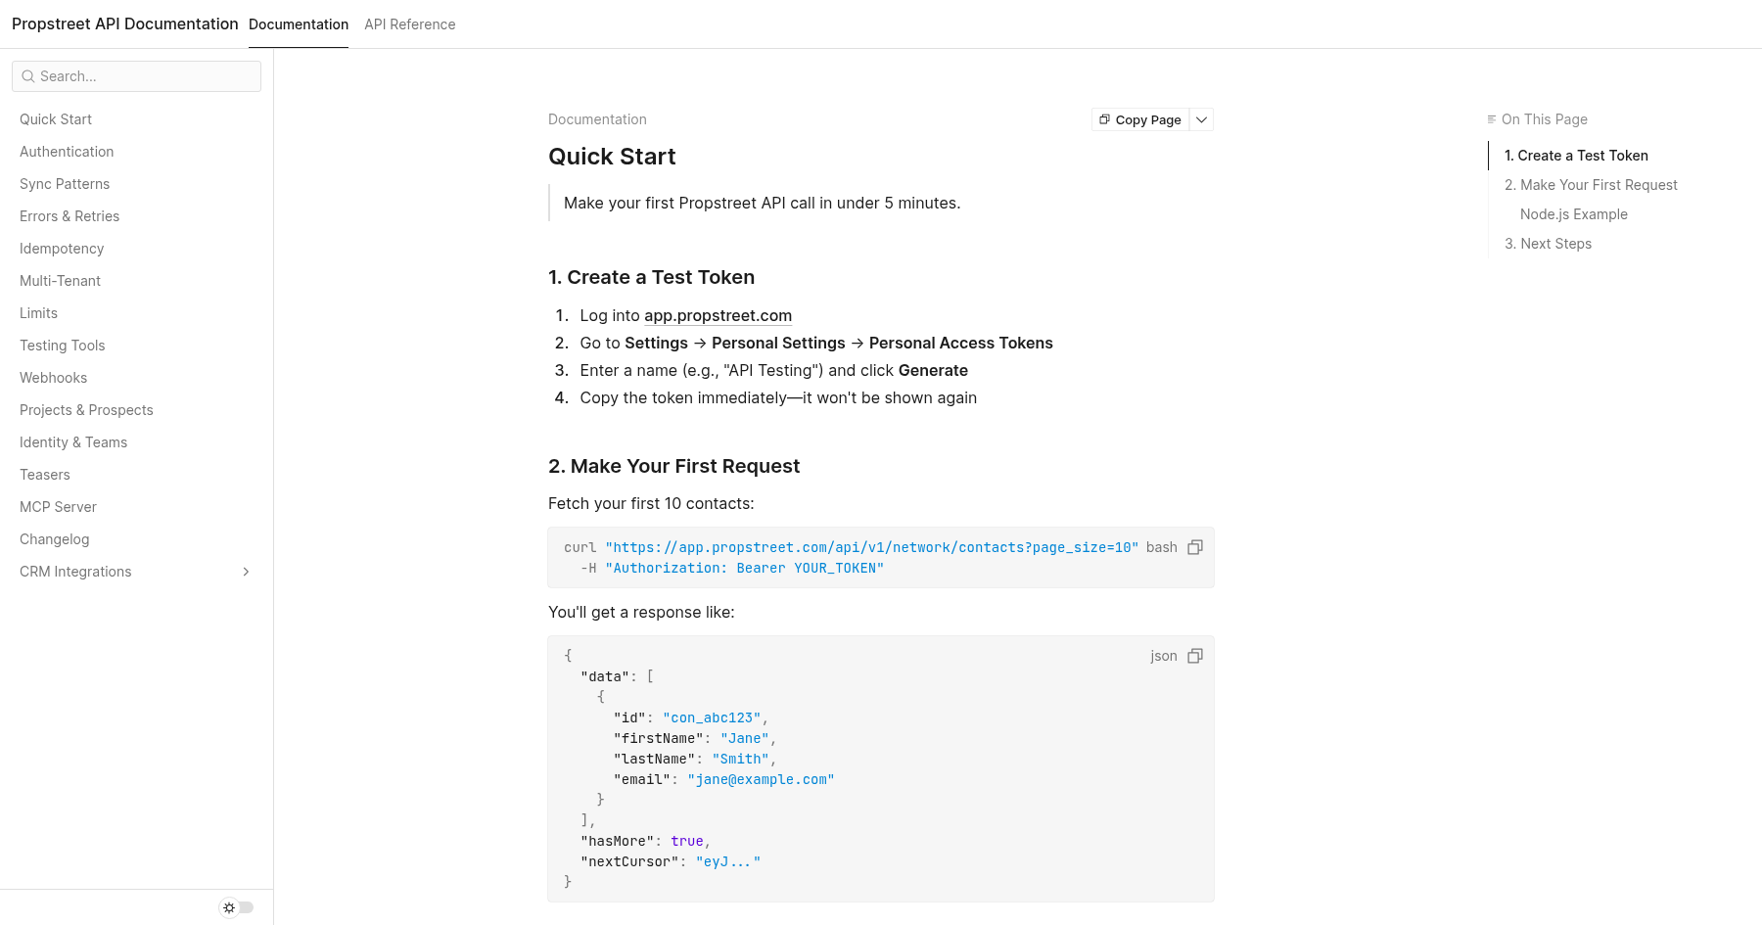The image size is (1762, 925).
Task: Expand the CRM Integrations section
Action: tap(246, 572)
